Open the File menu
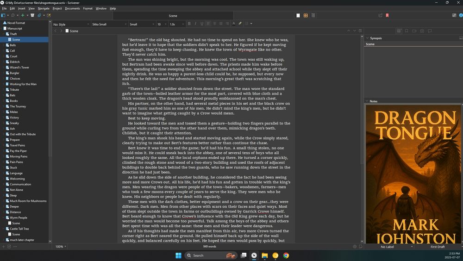This screenshot has height=261, width=463. [5, 8]
